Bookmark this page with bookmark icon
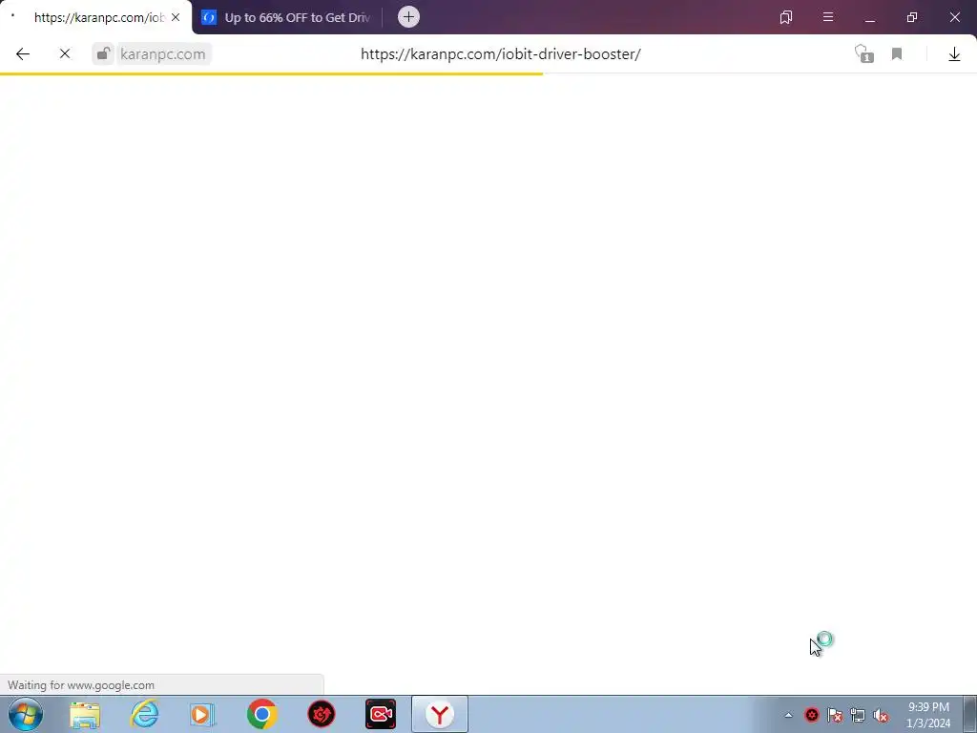This screenshot has width=977, height=733. tap(897, 54)
